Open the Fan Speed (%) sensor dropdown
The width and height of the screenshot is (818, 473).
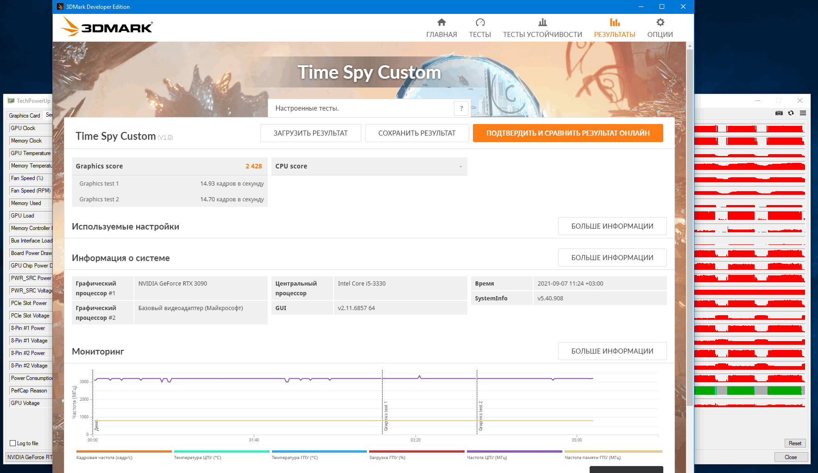click(31, 178)
